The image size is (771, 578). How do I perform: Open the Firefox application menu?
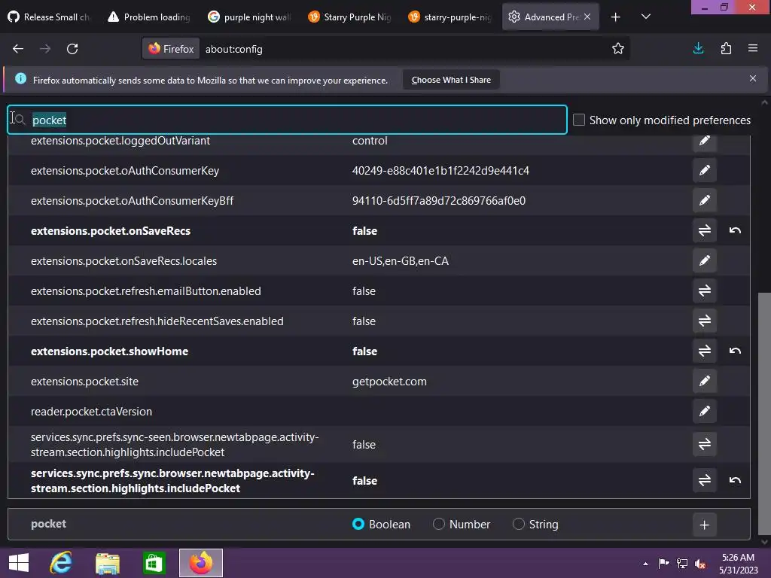coord(752,48)
